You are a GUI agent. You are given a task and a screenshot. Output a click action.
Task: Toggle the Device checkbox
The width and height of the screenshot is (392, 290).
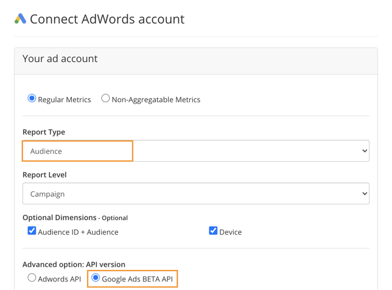pyautogui.click(x=213, y=231)
